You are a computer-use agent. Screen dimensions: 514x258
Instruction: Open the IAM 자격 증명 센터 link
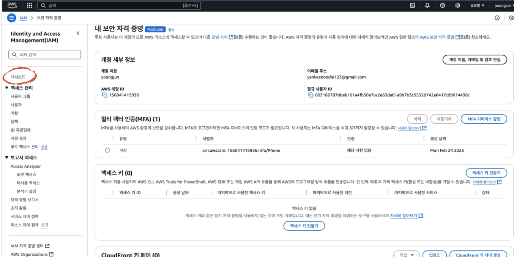coord(27,246)
